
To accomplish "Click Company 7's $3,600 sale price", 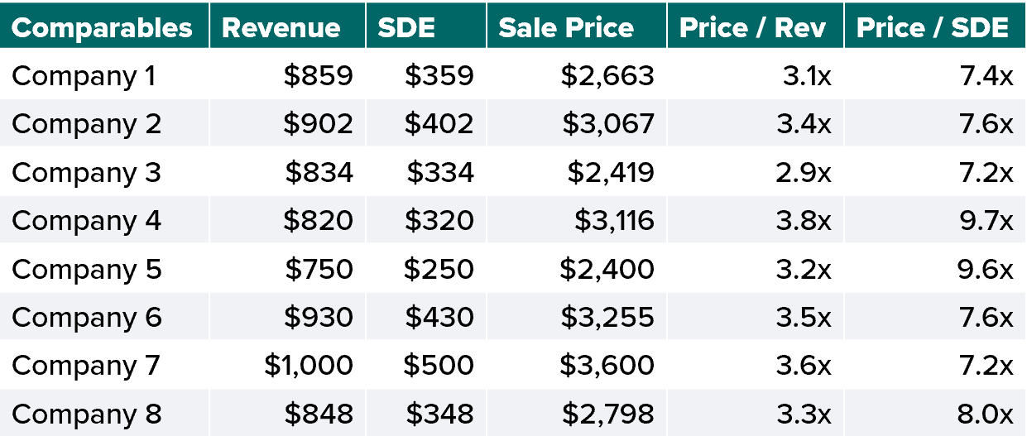I will pyautogui.click(x=607, y=366).
